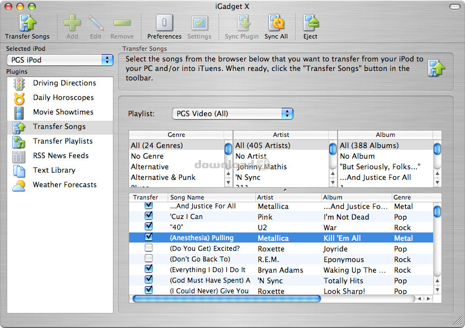Click the Transfer Songs toolbar icon
Image resolution: width=465 pixels, height=328 pixels.
click(x=27, y=26)
